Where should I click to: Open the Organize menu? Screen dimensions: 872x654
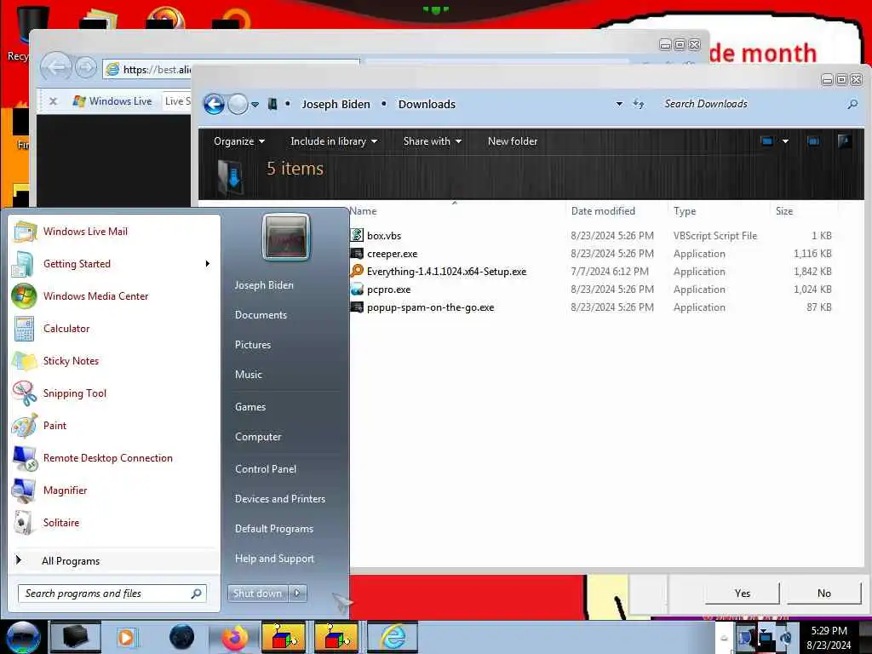point(239,141)
